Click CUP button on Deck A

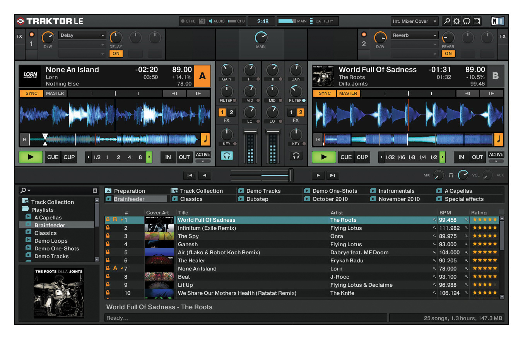tap(69, 157)
